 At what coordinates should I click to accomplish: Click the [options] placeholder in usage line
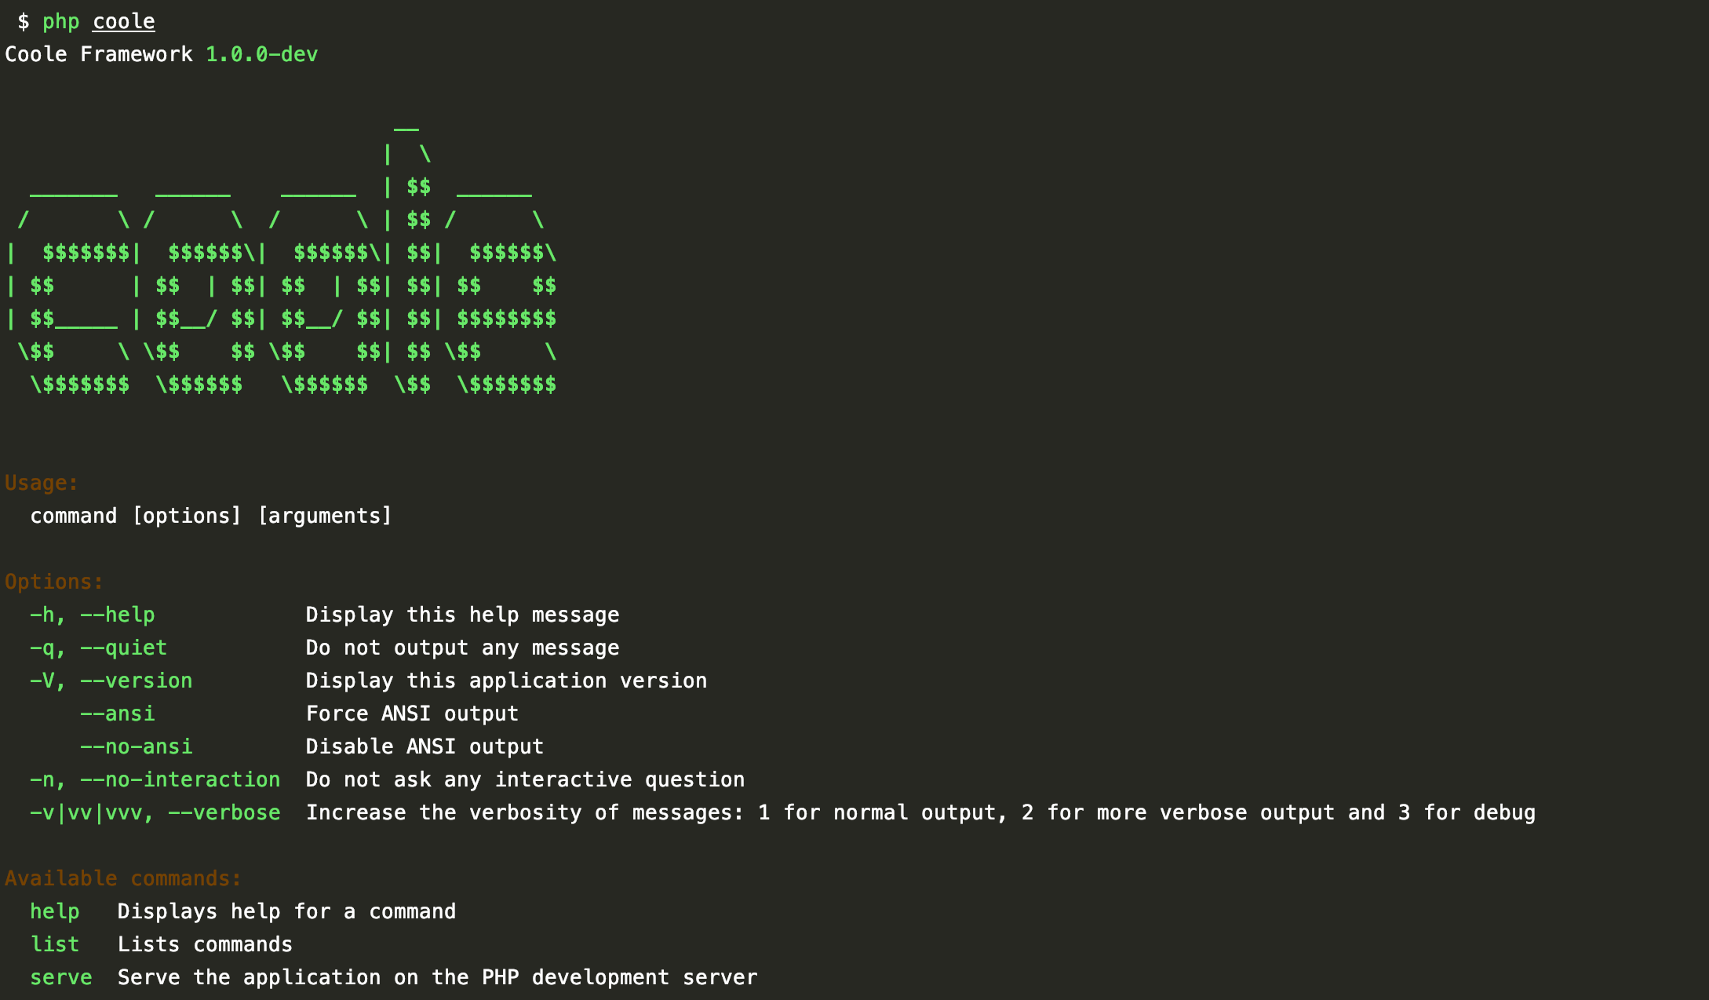[187, 516]
